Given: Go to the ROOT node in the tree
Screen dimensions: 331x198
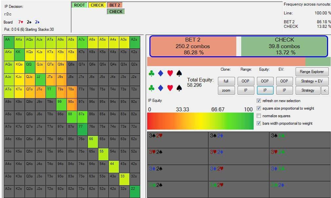Looking at the screenshot, I should click(x=79, y=5).
